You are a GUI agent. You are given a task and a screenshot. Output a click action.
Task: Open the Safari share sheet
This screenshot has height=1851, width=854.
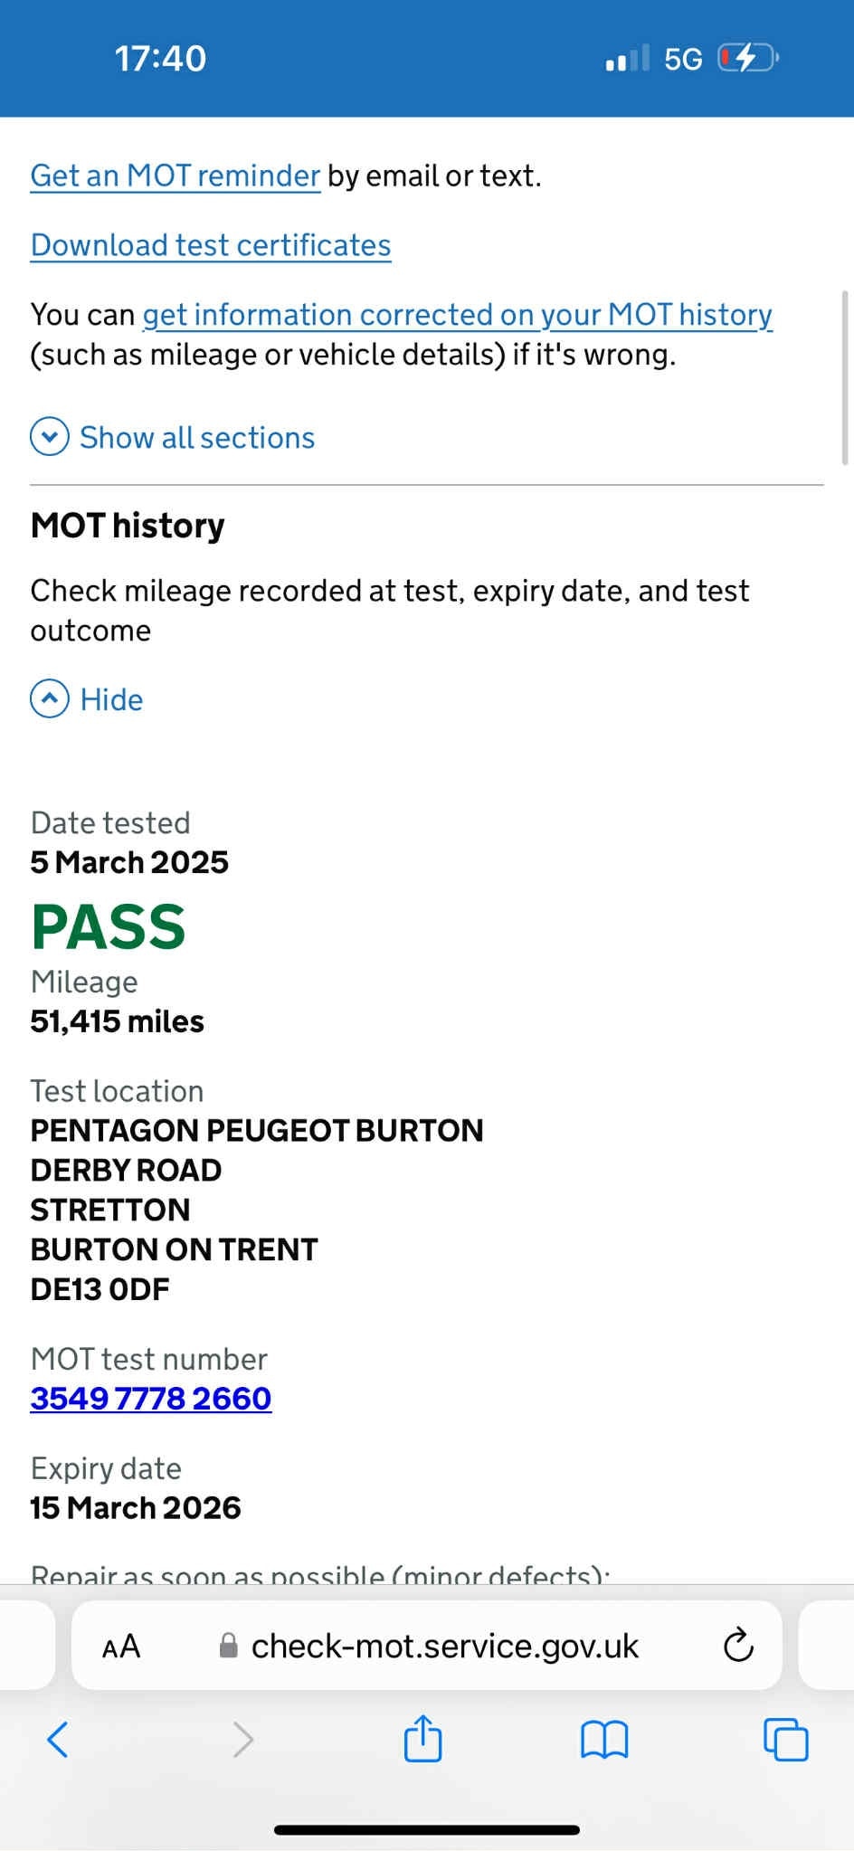[422, 1738]
